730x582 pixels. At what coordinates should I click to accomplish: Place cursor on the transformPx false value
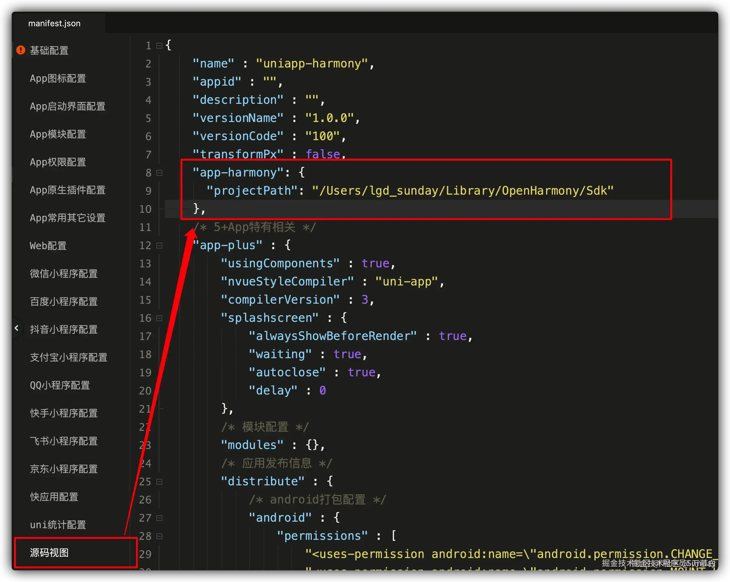point(323,154)
